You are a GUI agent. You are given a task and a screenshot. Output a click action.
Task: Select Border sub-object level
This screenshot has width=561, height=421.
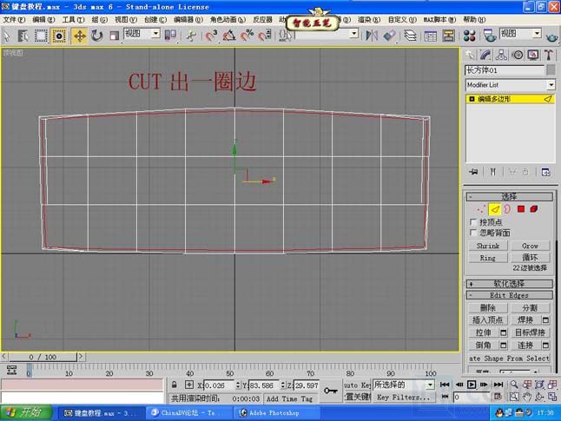[507, 209]
